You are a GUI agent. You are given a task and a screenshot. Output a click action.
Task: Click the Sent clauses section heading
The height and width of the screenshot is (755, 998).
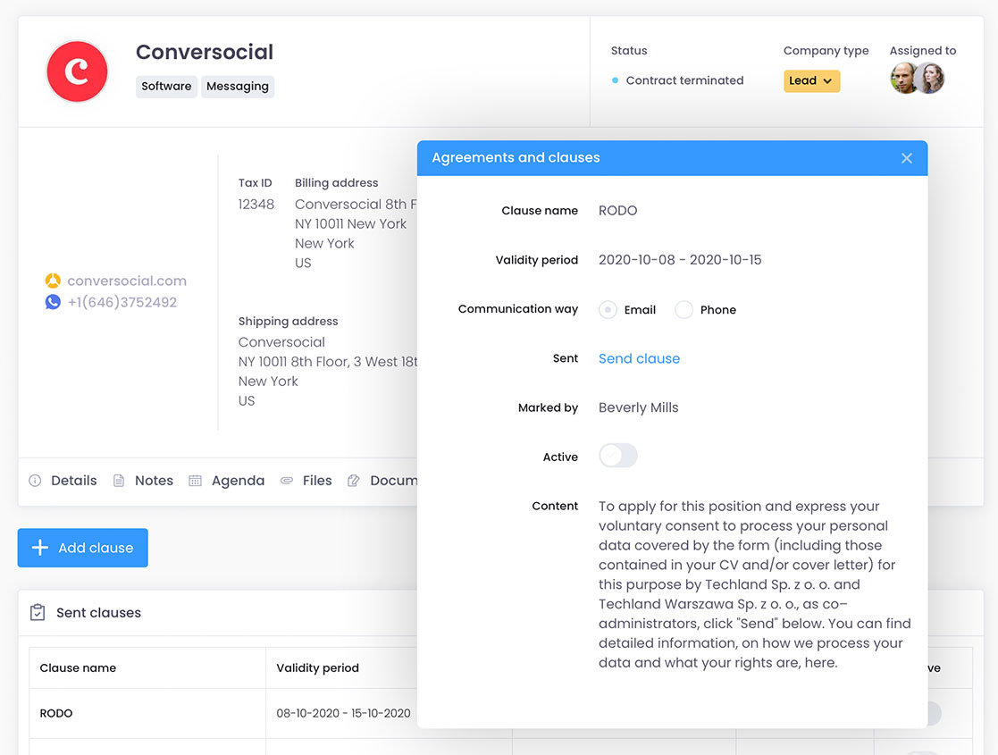pos(98,612)
